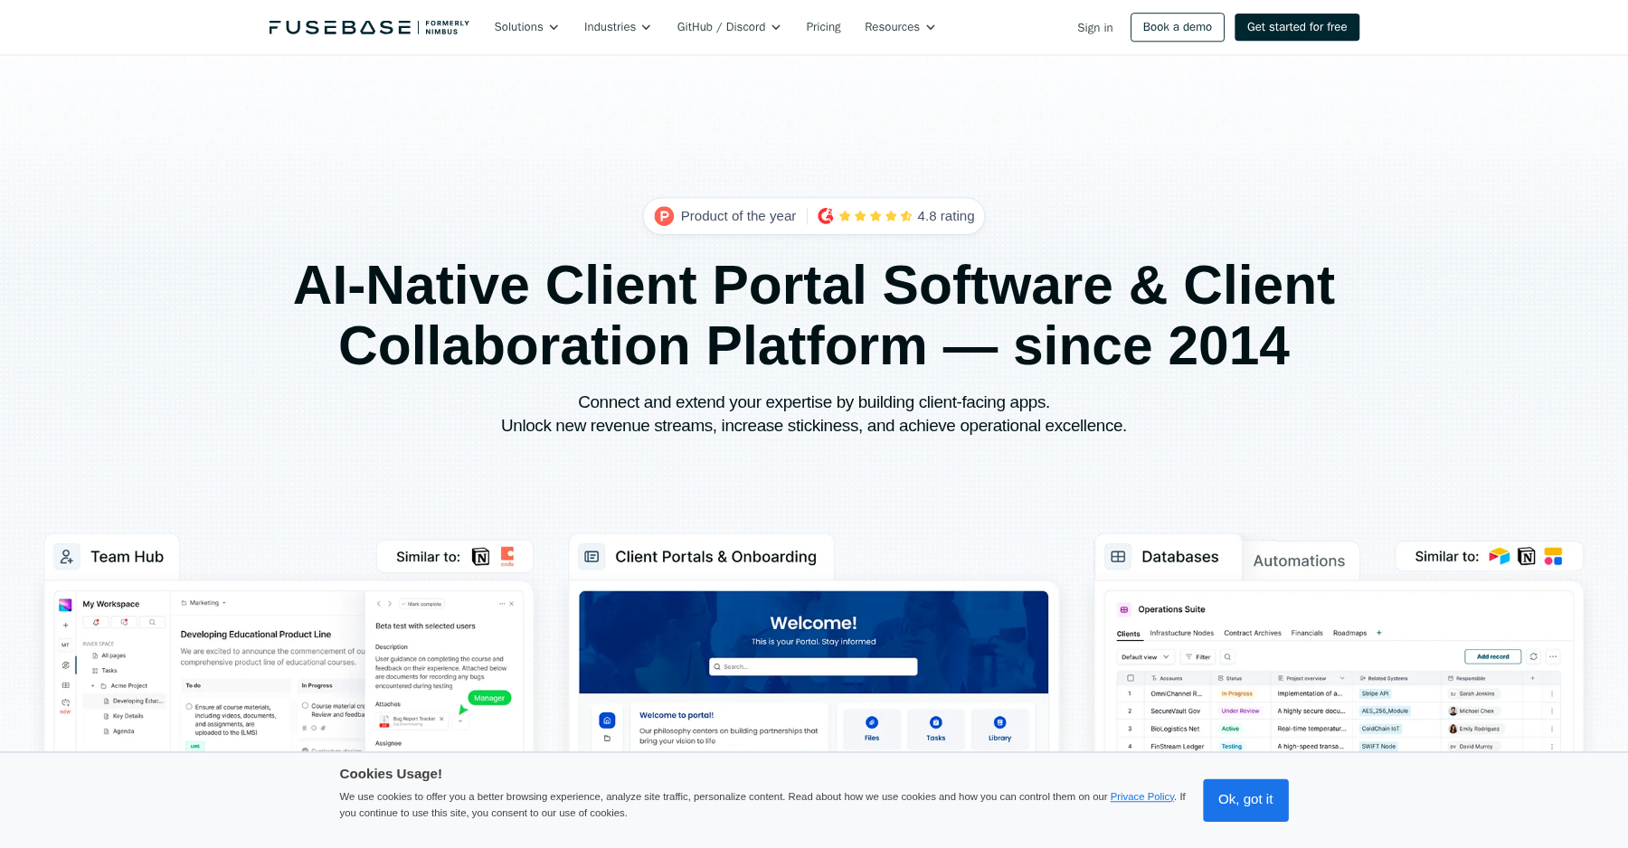The image size is (1628, 848).
Task: Click the Library icon in the portal preview
Action: click(999, 722)
